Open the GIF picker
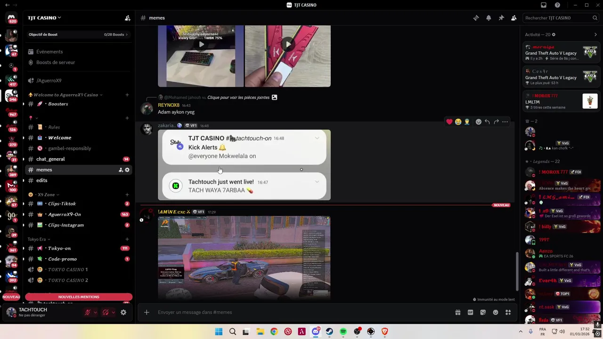Viewport: 603px width, 339px height. pos(470,312)
